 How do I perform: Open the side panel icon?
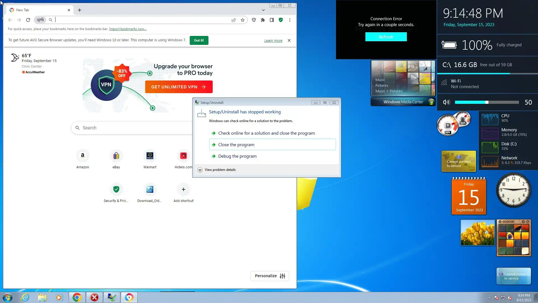(x=272, y=20)
